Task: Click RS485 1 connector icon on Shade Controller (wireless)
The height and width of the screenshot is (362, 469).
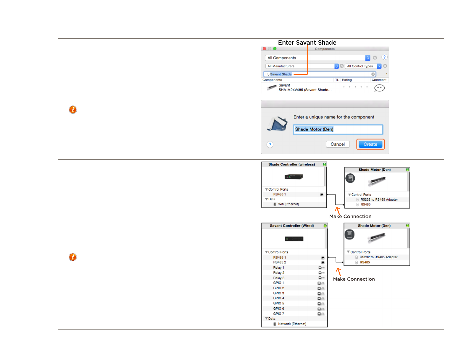Action: [x=322, y=195]
